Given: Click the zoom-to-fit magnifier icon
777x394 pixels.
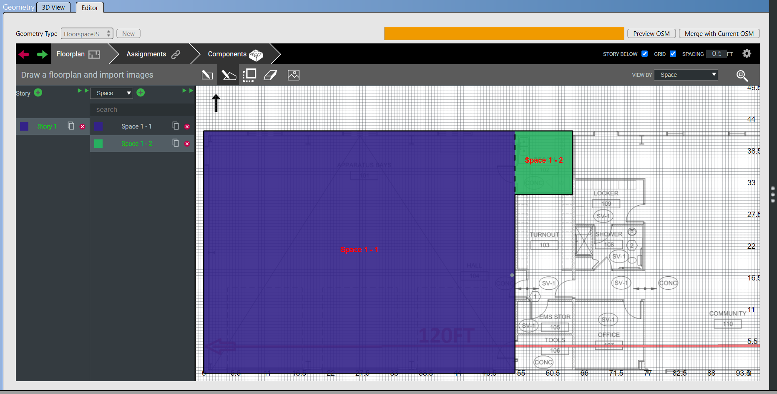Looking at the screenshot, I should pos(742,76).
